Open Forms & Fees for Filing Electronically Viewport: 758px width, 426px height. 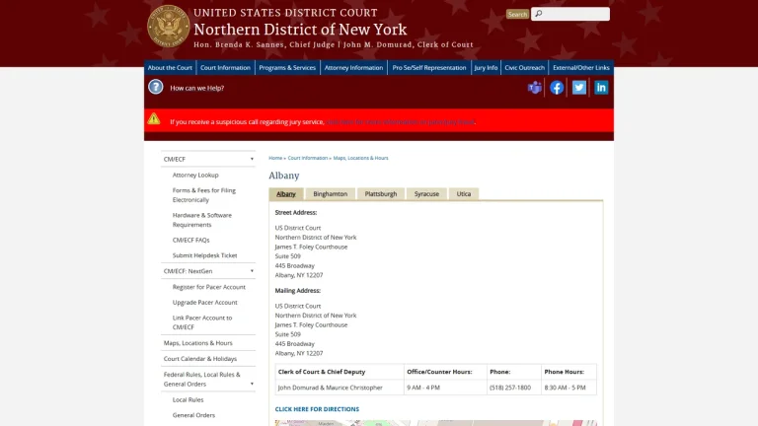[204, 195]
